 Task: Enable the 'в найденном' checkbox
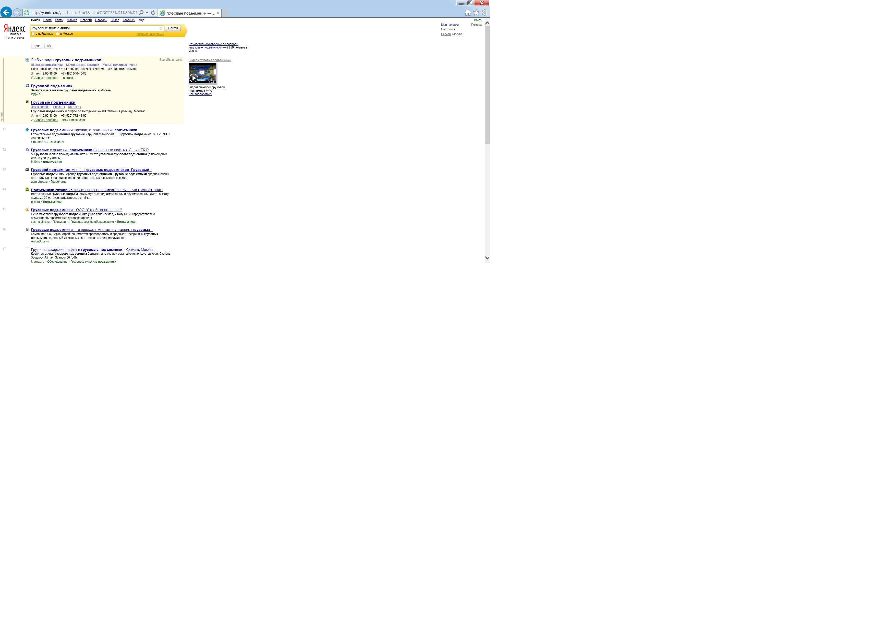click(x=33, y=34)
